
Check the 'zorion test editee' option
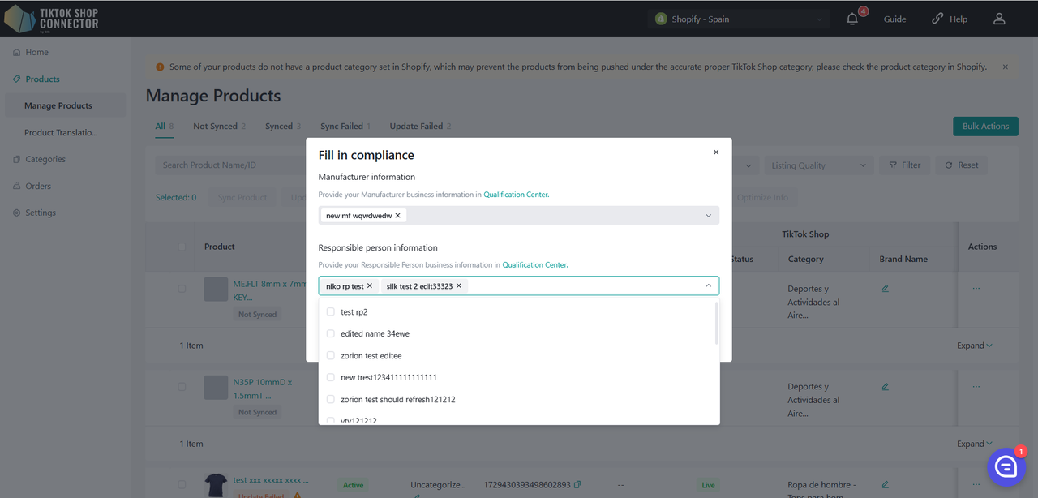tap(331, 355)
